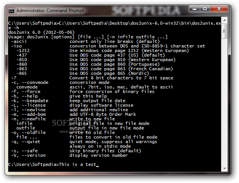Click the '-V, --version' option text
The height and width of the screenshot is (183, 239).
click(28, 155)
